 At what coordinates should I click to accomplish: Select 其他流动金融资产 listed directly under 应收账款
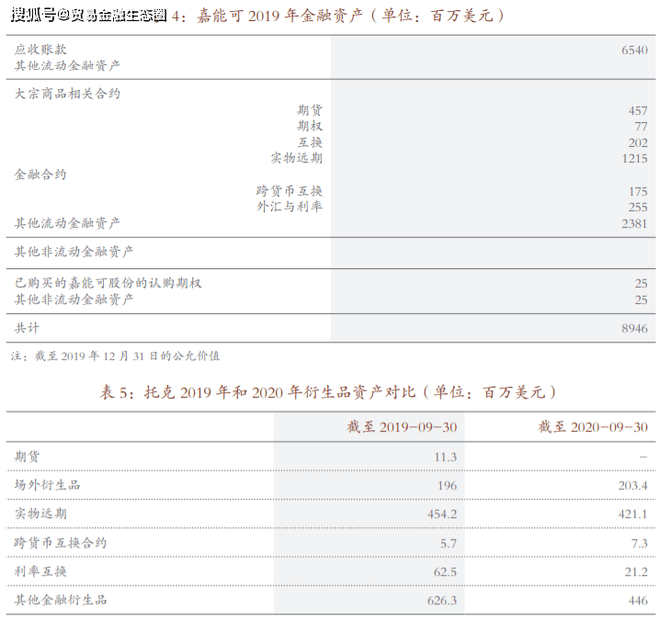pyautogui.click(x=67, y=66)
